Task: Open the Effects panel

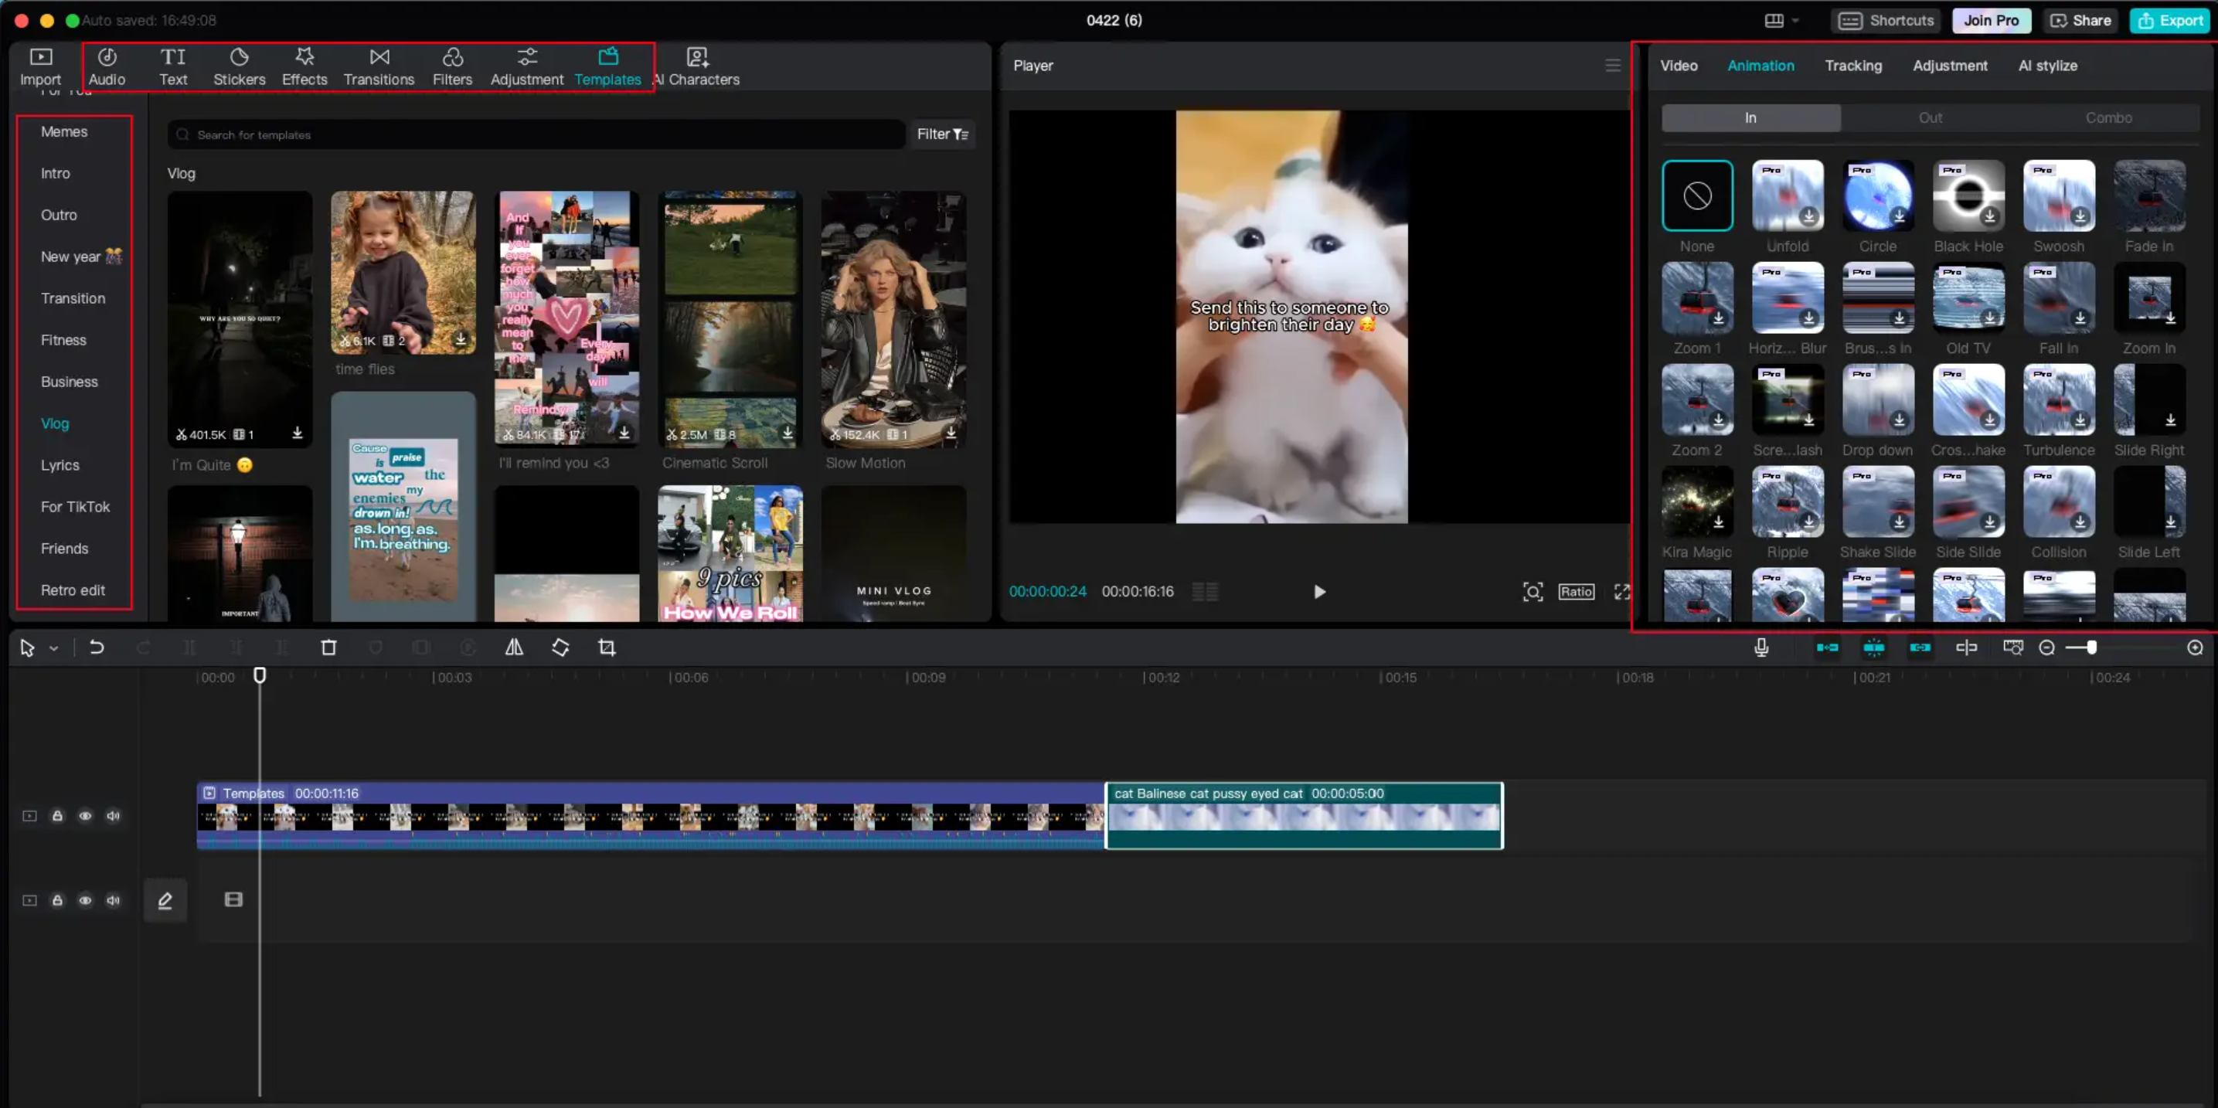Action: click(304, 67)
